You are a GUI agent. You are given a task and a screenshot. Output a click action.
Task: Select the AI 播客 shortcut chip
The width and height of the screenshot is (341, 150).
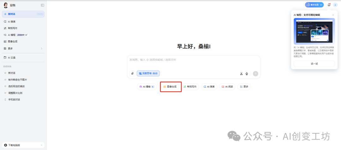[x=147, y=87]
